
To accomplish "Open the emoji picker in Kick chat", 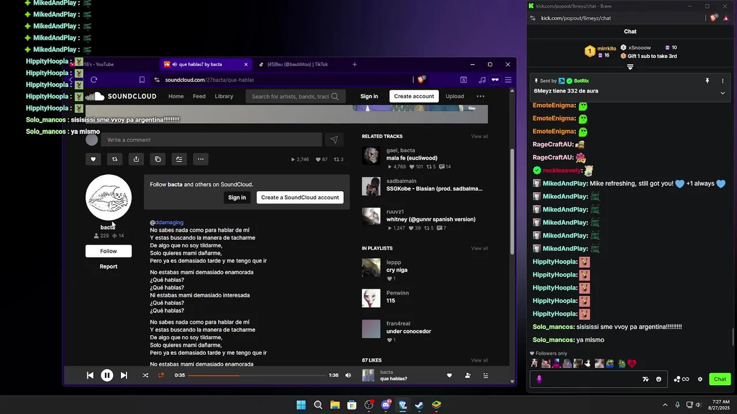I will 659,379.
